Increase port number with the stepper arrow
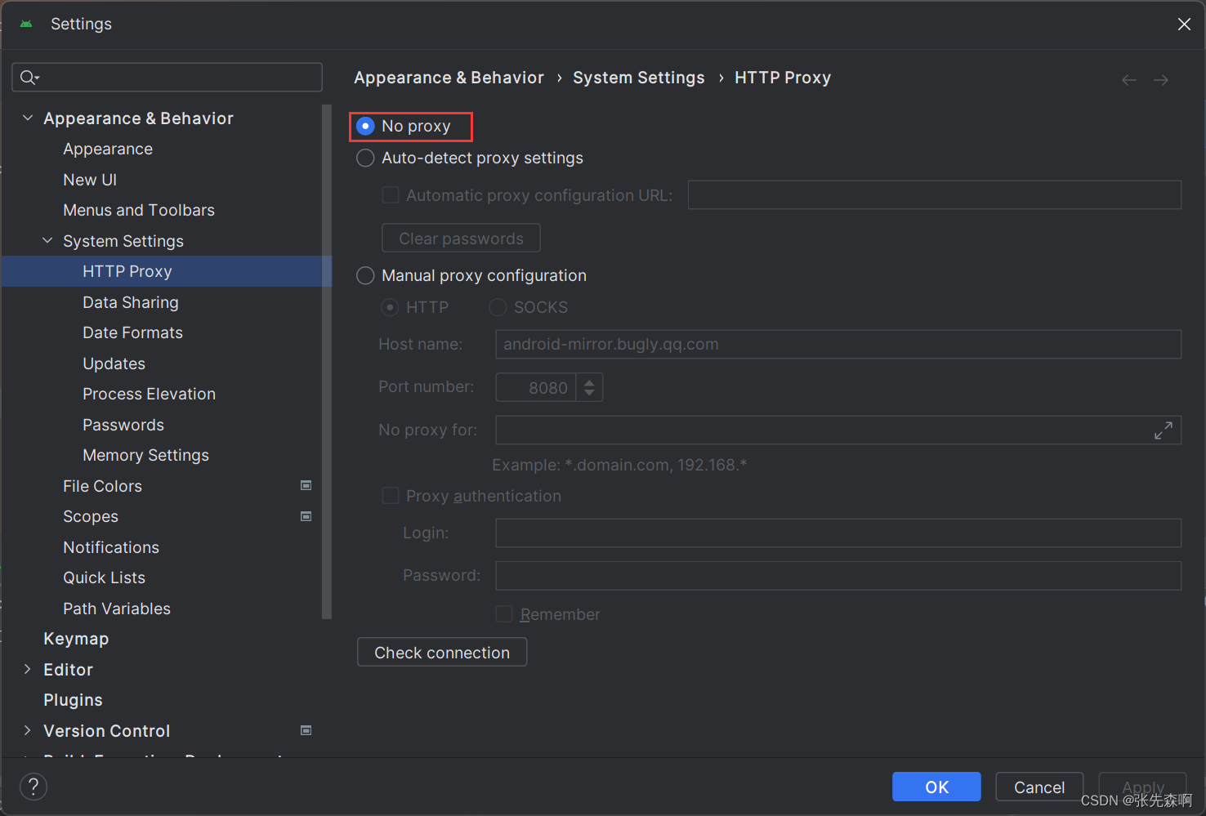The height and width of the screenshot is (816, 1206). click(x=589, y=381)
